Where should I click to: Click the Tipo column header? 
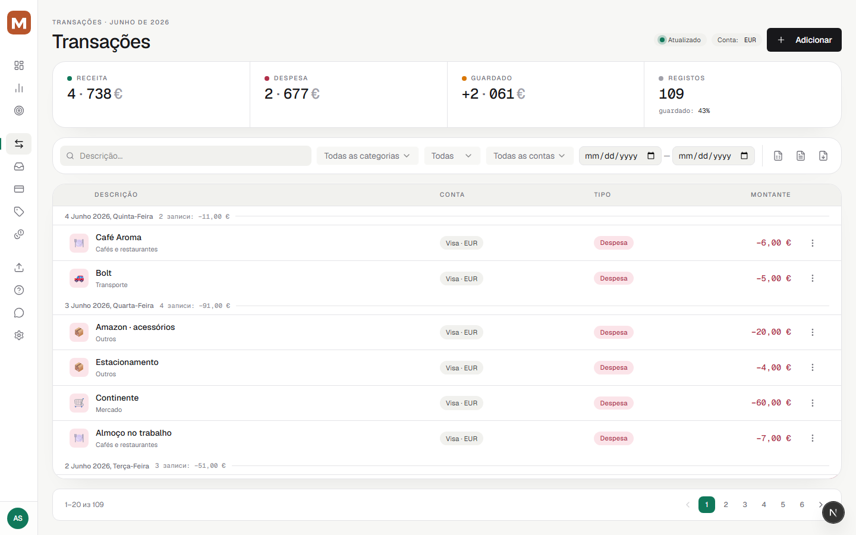(x=602, y=195)
